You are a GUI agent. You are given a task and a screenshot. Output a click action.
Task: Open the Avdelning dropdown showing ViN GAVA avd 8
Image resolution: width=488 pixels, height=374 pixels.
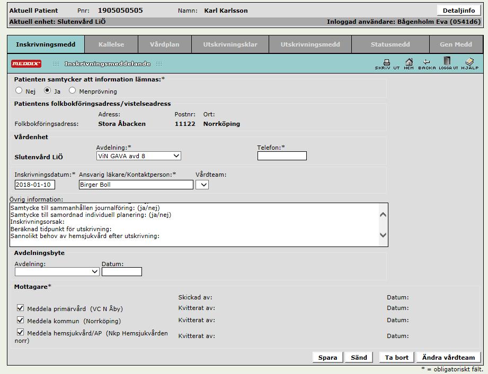[x=138, y=156]
